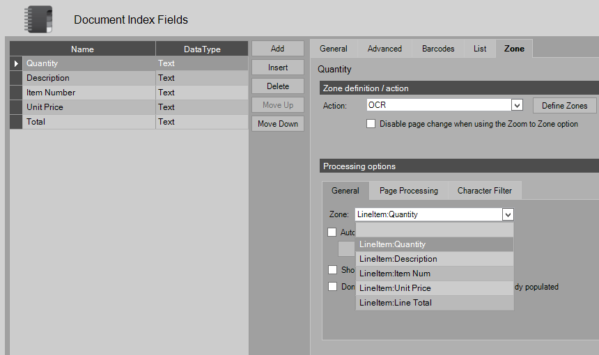Open the Advanced tab
Screen dimensions: 599x355
[x=384, y=49]
